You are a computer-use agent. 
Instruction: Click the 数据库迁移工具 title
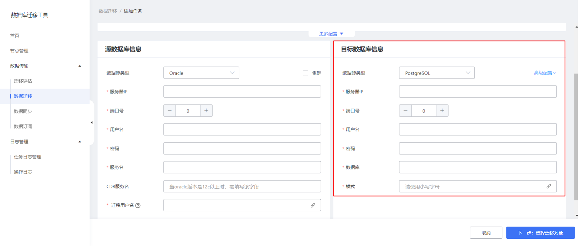(x=29, y=15)
